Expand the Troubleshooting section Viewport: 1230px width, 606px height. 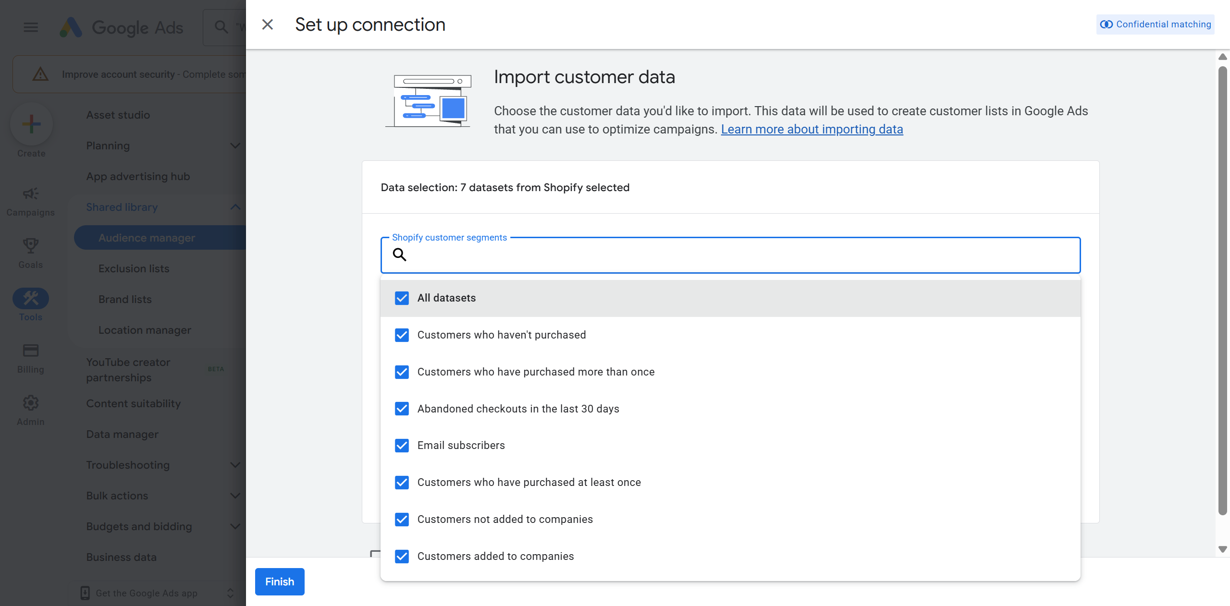(x=235, y=465)
